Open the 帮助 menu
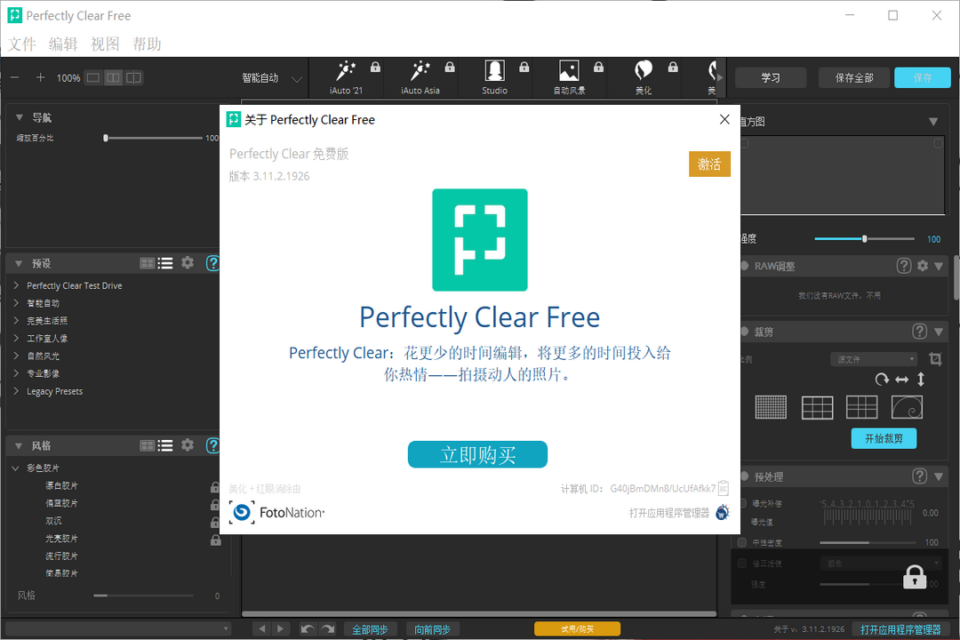 click(x=147, y=43)
